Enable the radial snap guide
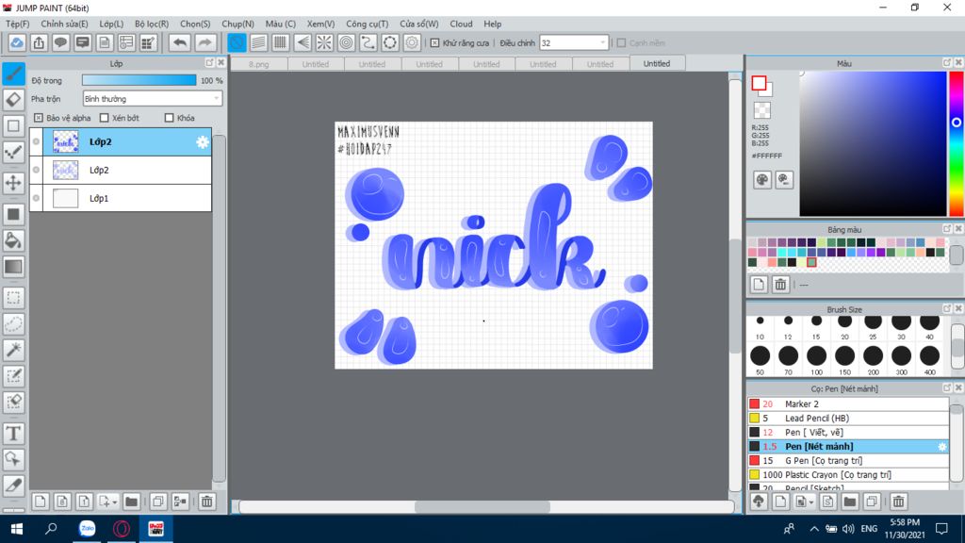The width and height of the screenshot is (965, 543). coord(324,42)
